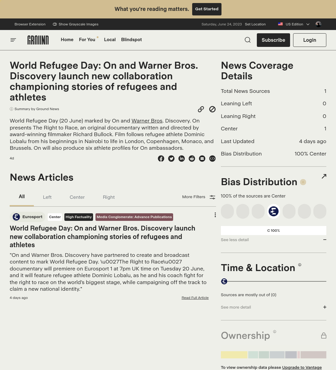
Task: Select the Right articles tab
Action: pos(109,197)
